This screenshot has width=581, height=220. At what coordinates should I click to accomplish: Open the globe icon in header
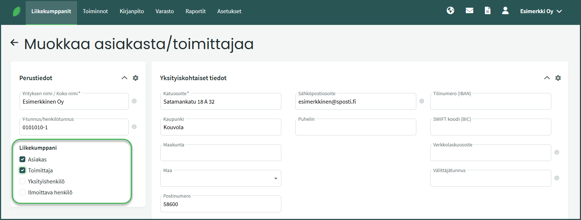(x=450, y=11)
